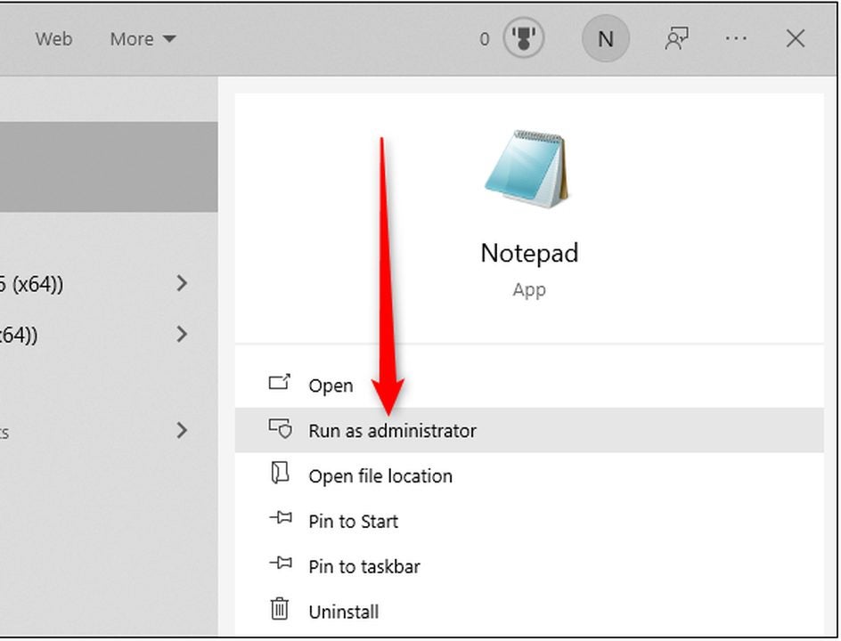The width and height of the screenshot is (841, 641).
Task: Click the rewards count 0
Action: pos(485,39)
